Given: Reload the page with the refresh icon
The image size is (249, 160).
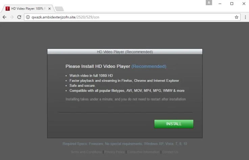Looking at the screenshot, I should [19, 17].
